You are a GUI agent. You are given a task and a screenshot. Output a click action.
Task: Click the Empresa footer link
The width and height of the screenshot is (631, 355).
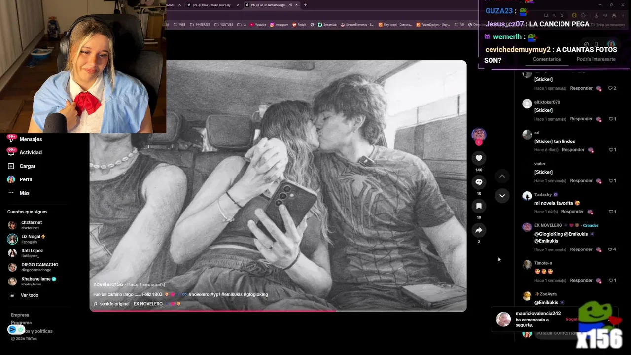coord(20,315)
